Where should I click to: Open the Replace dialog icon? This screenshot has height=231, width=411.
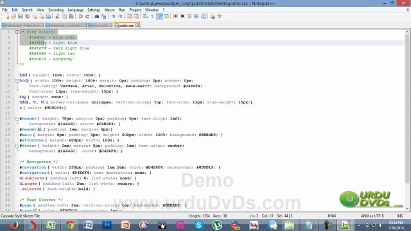coord(104,17)
